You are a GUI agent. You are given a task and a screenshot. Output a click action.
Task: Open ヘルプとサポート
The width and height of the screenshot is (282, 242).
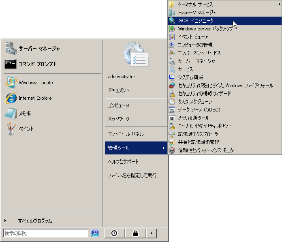[123, 162]
